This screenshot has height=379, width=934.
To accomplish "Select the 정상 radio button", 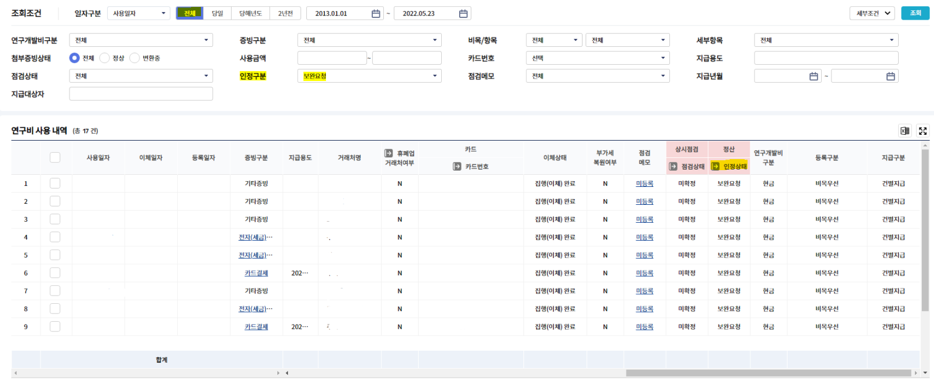I will pyautogui.click(x=104, y=58).
